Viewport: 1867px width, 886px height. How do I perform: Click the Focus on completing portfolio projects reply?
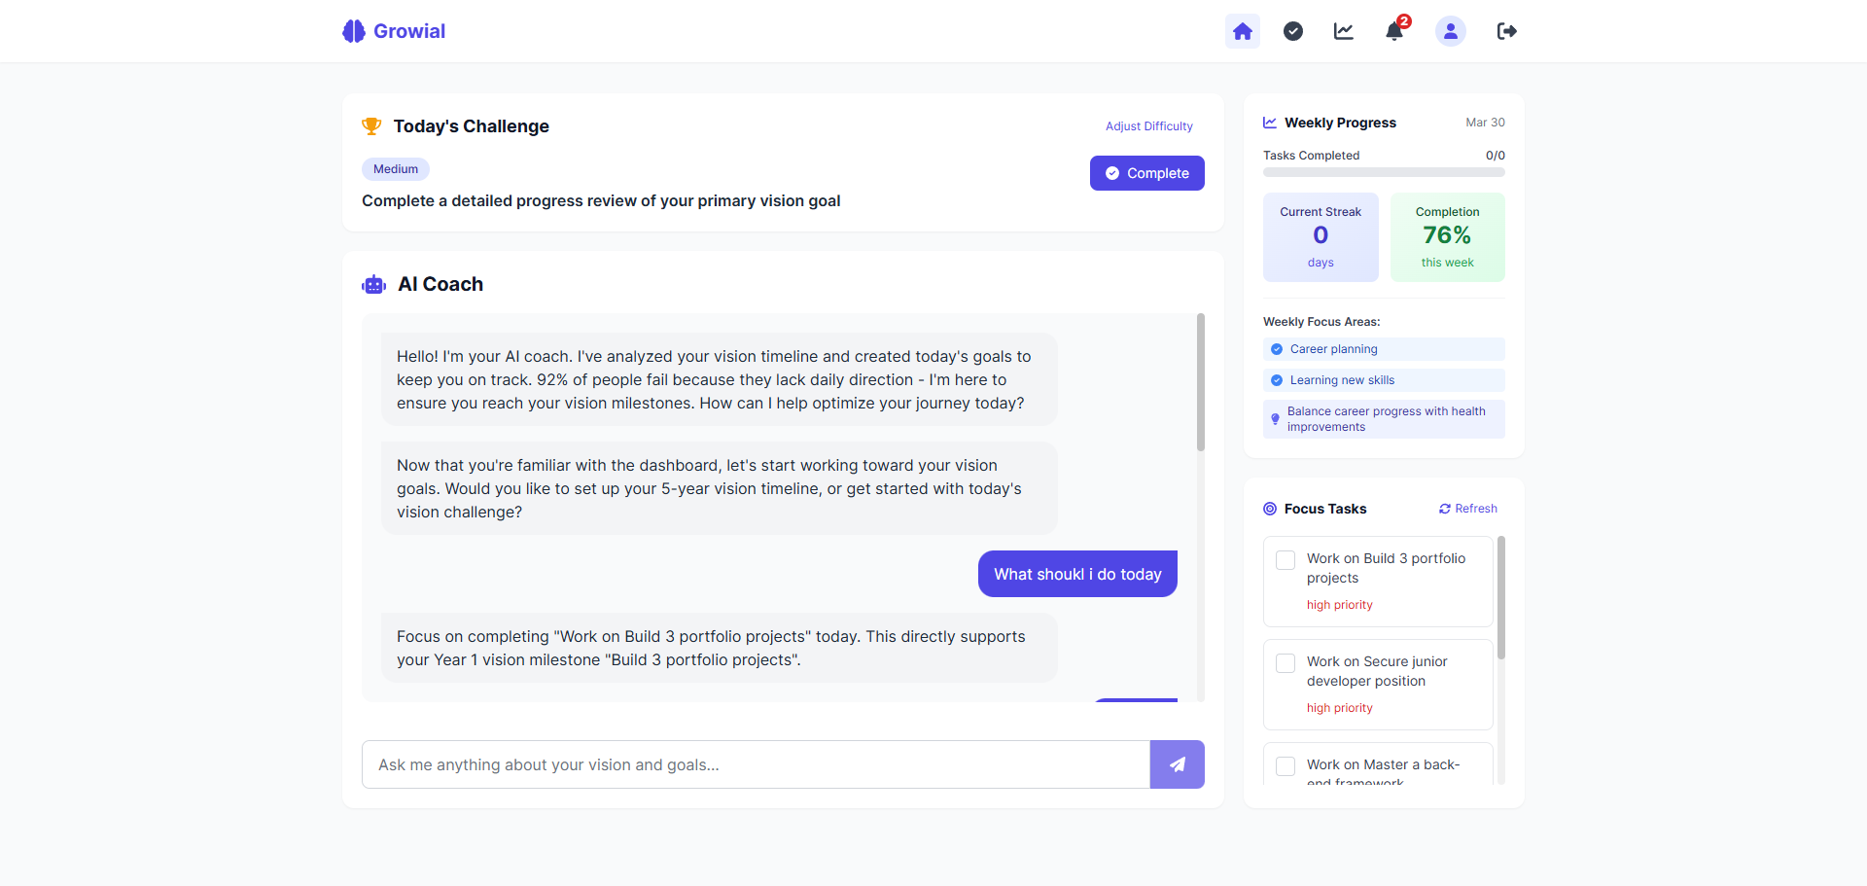pyautogui.click(x=720, y=648)
